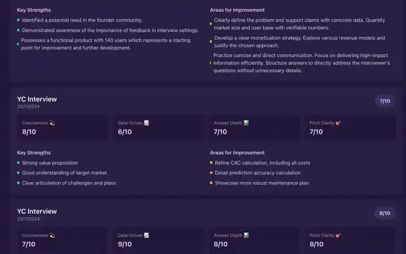406x254 pixels.
Task: Click the 'Refine CAC calculation' improvement item
Action: [x=260, y=163]
